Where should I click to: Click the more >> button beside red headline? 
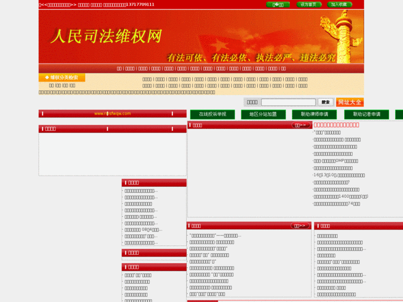[x=300, y=125]
